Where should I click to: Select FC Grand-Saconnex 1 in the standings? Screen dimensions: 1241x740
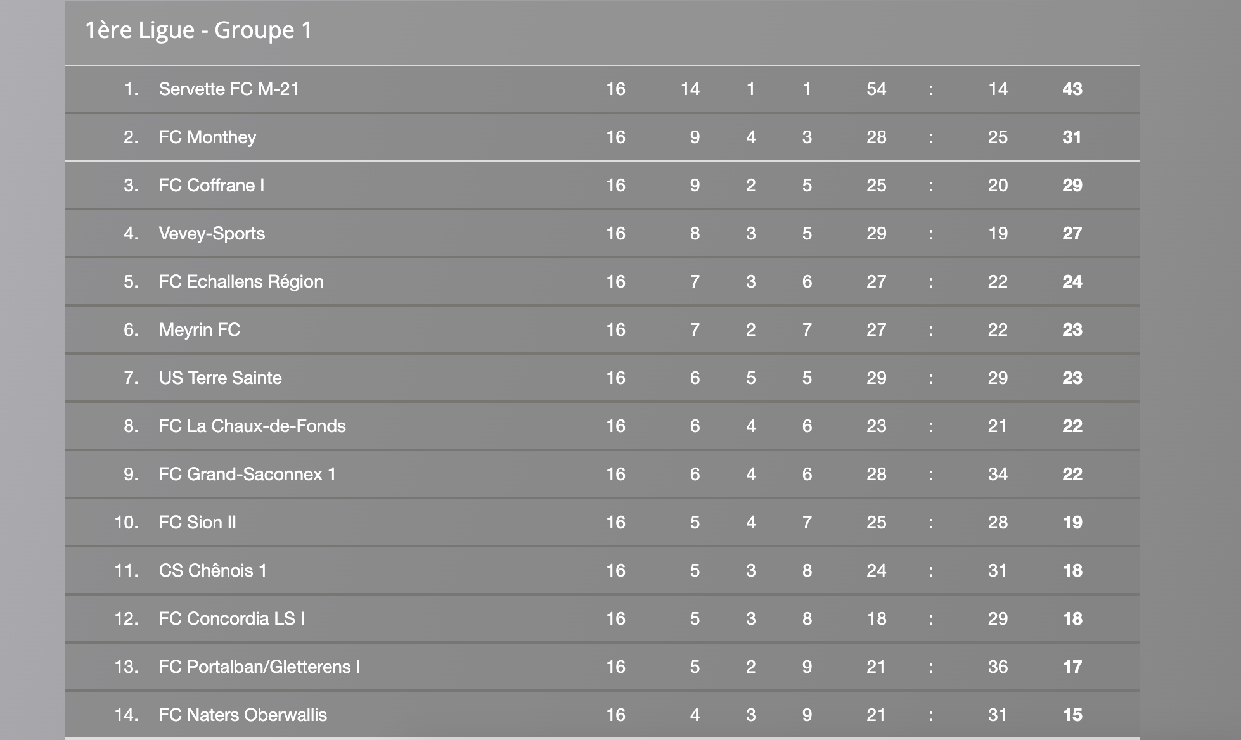pos(247,474)
